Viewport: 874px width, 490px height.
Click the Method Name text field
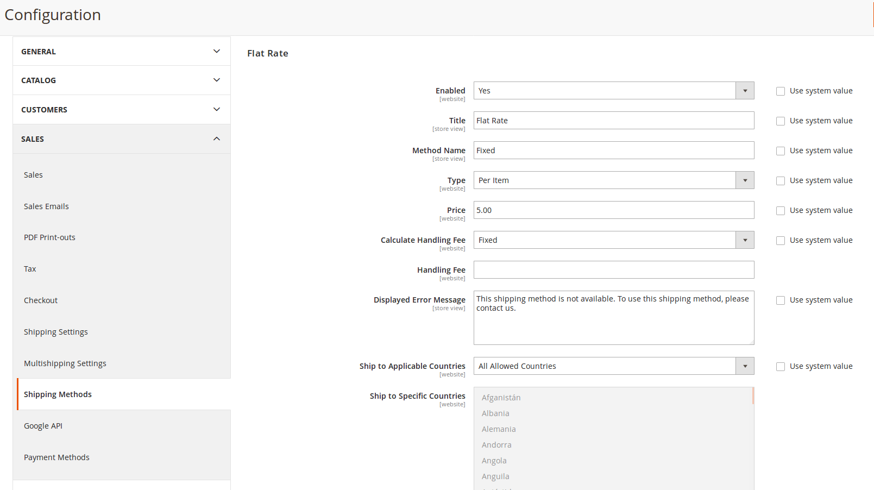tap(613, 150)
